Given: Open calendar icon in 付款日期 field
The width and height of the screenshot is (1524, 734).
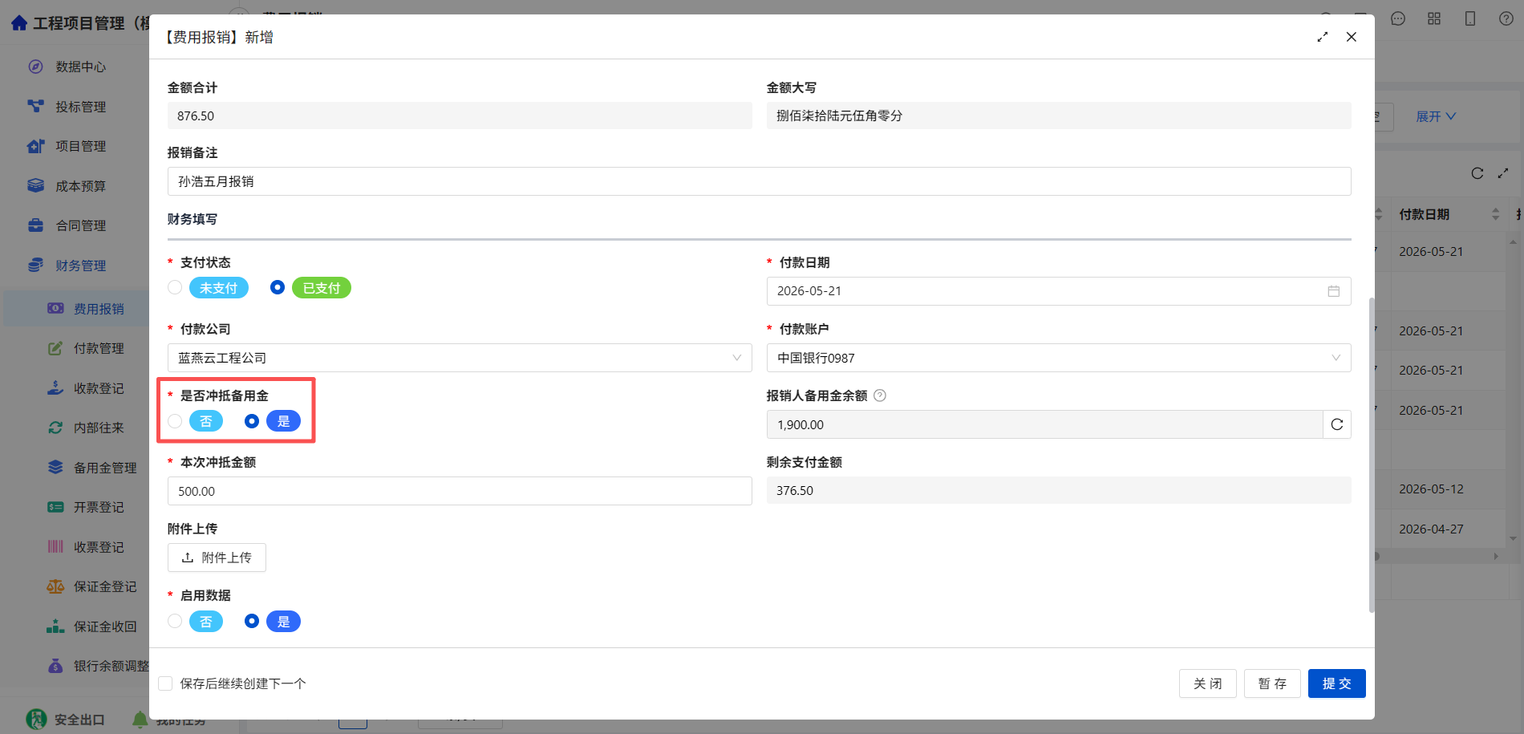Looking at the screenshot, I should pos(1334,291).
